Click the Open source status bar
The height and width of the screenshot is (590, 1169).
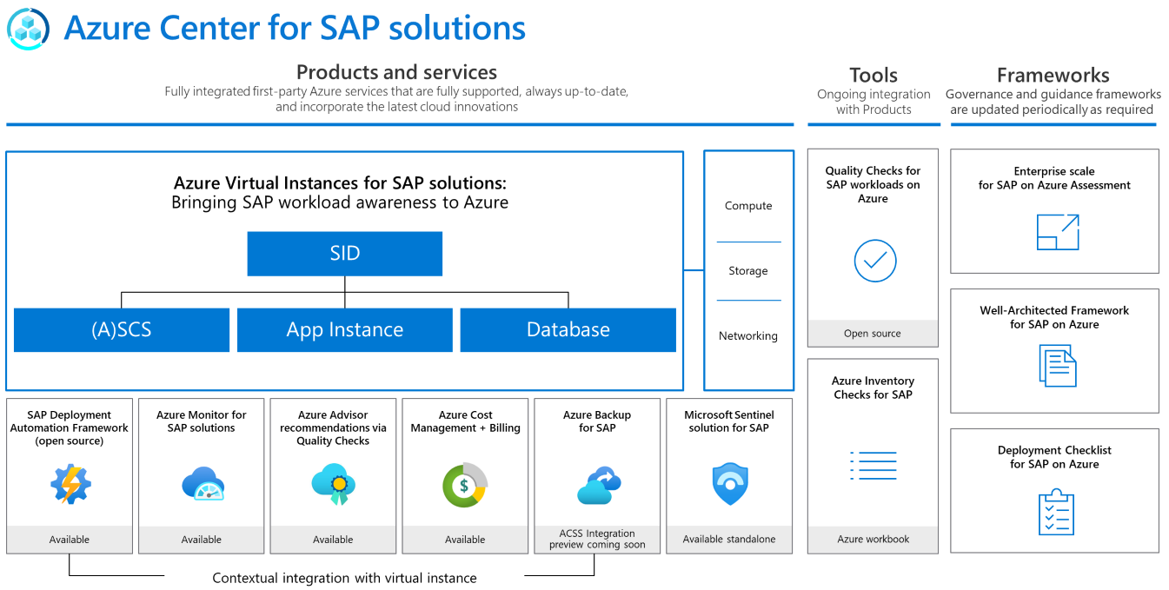[x=873, y=334]
